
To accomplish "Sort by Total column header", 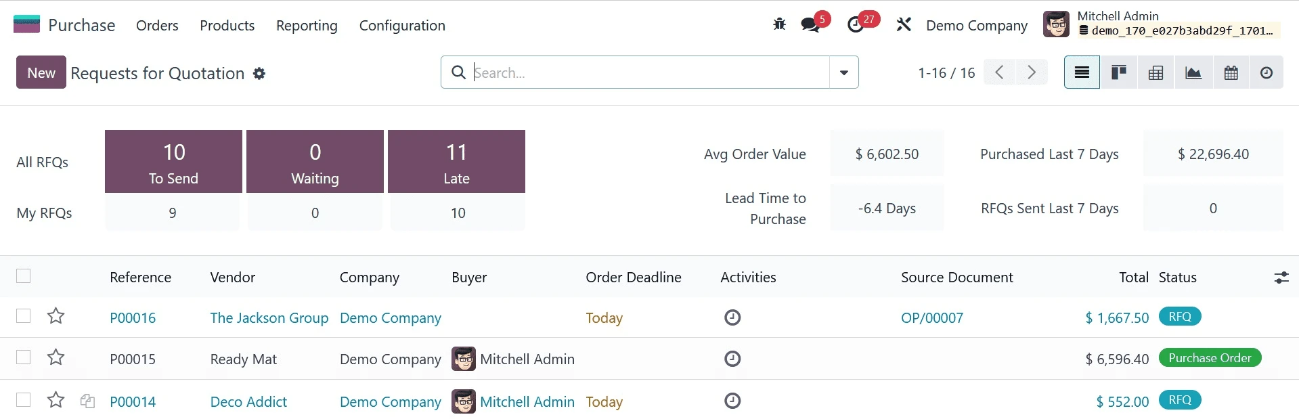I will click(1134, 278).
